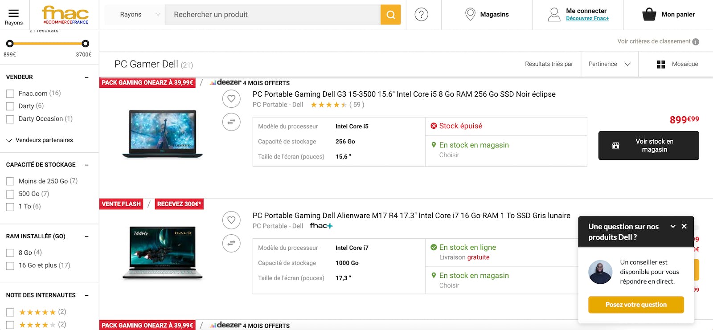Click Choisir under Dell G3 store stock

(449, 155)
